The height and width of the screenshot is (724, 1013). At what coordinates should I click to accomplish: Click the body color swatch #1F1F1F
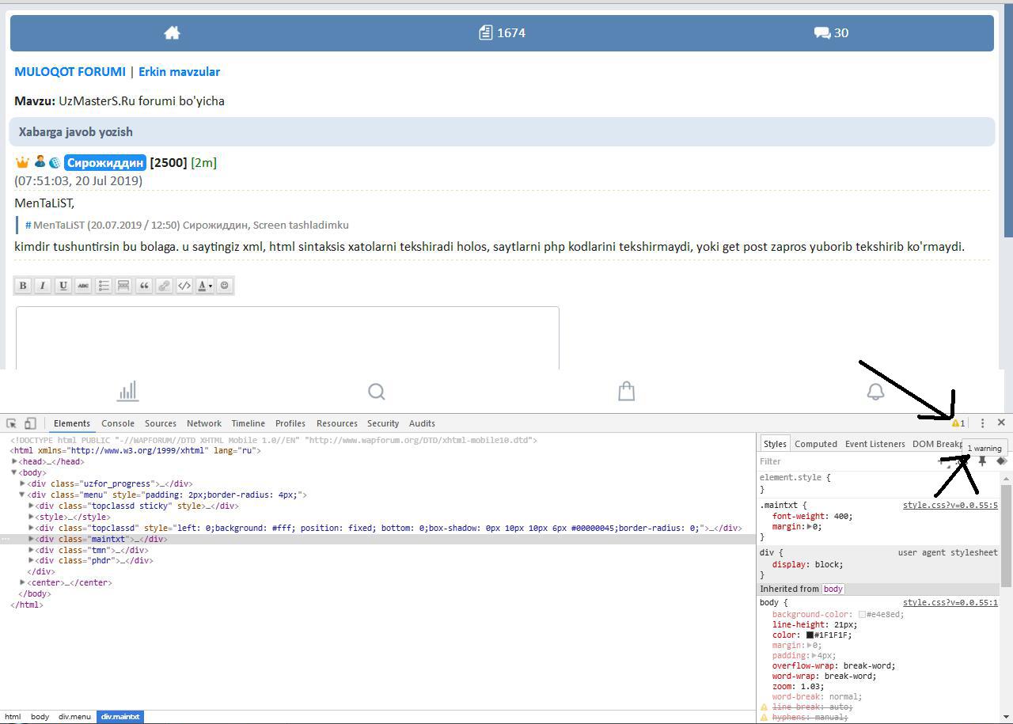click(810, 635)
